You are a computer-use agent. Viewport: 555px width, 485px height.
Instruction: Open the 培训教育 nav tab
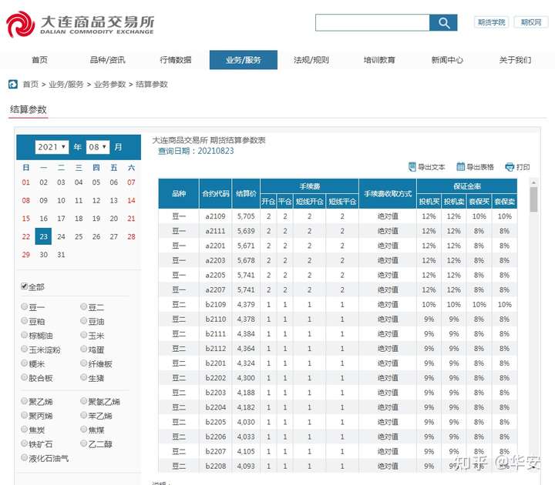pyautogui.click(x=379, y=60)
